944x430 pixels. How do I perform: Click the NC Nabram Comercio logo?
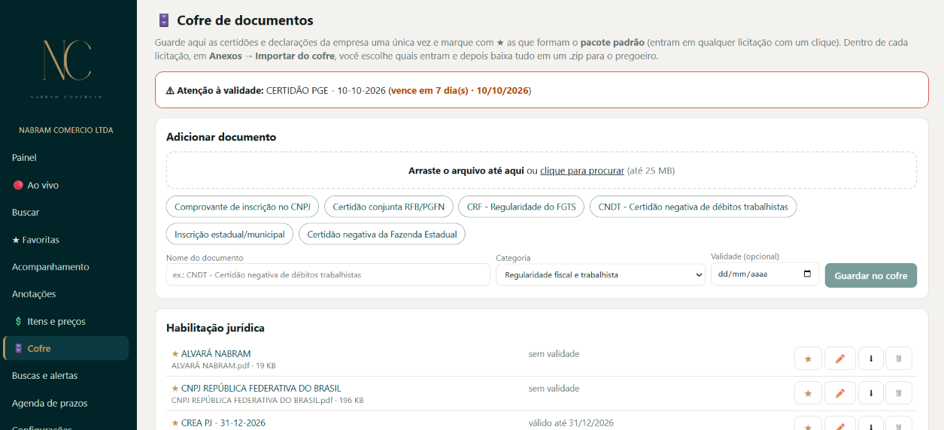click(67, 68)
